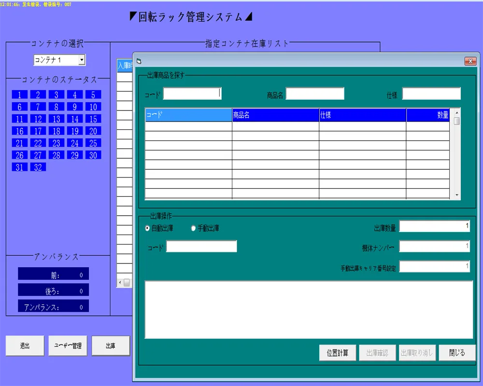This screenshot has height=386, width=483.
Task: Select container status number 13
Action: coord(57,119)
